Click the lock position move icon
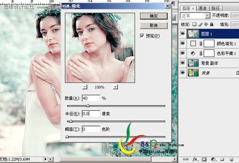The width and height of the screenshot is (239, 163). point(206,24)
